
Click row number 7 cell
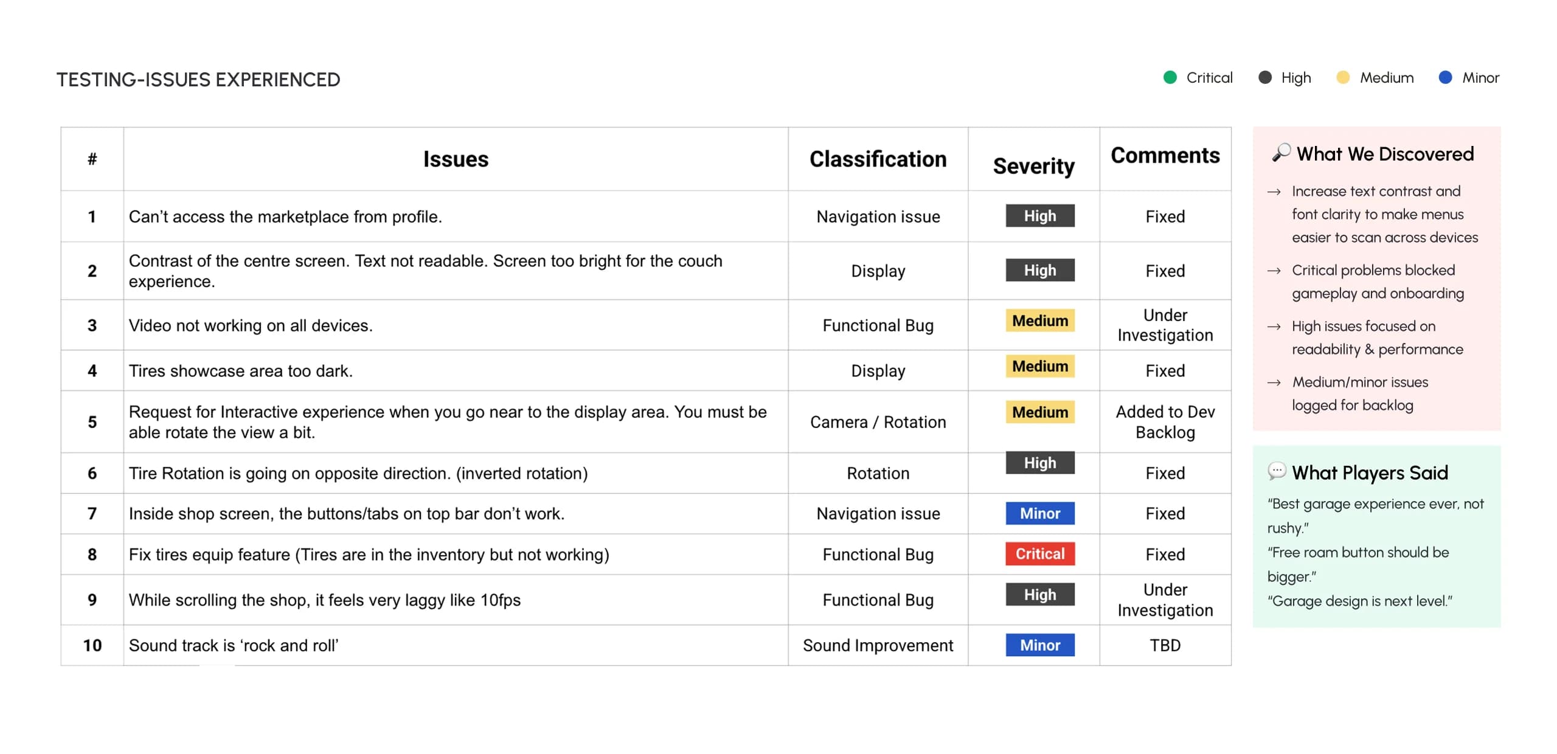click(92, 514)
